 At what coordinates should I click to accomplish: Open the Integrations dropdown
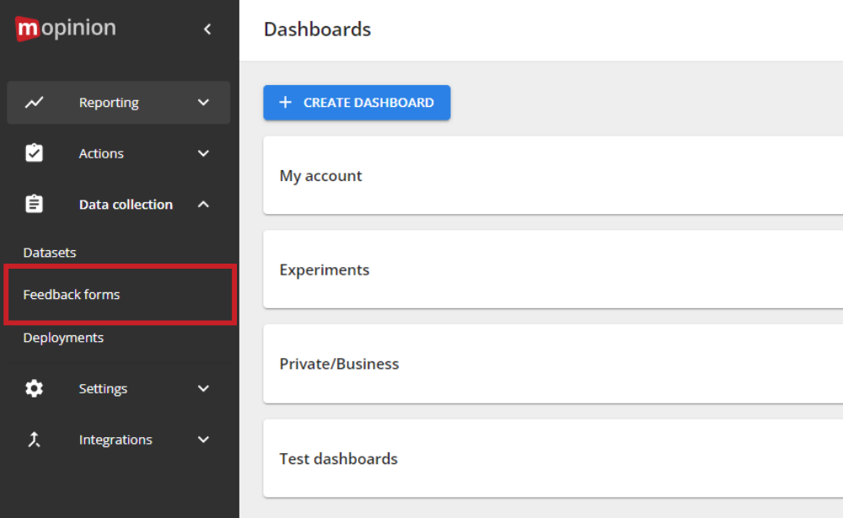tap(203, 439)
